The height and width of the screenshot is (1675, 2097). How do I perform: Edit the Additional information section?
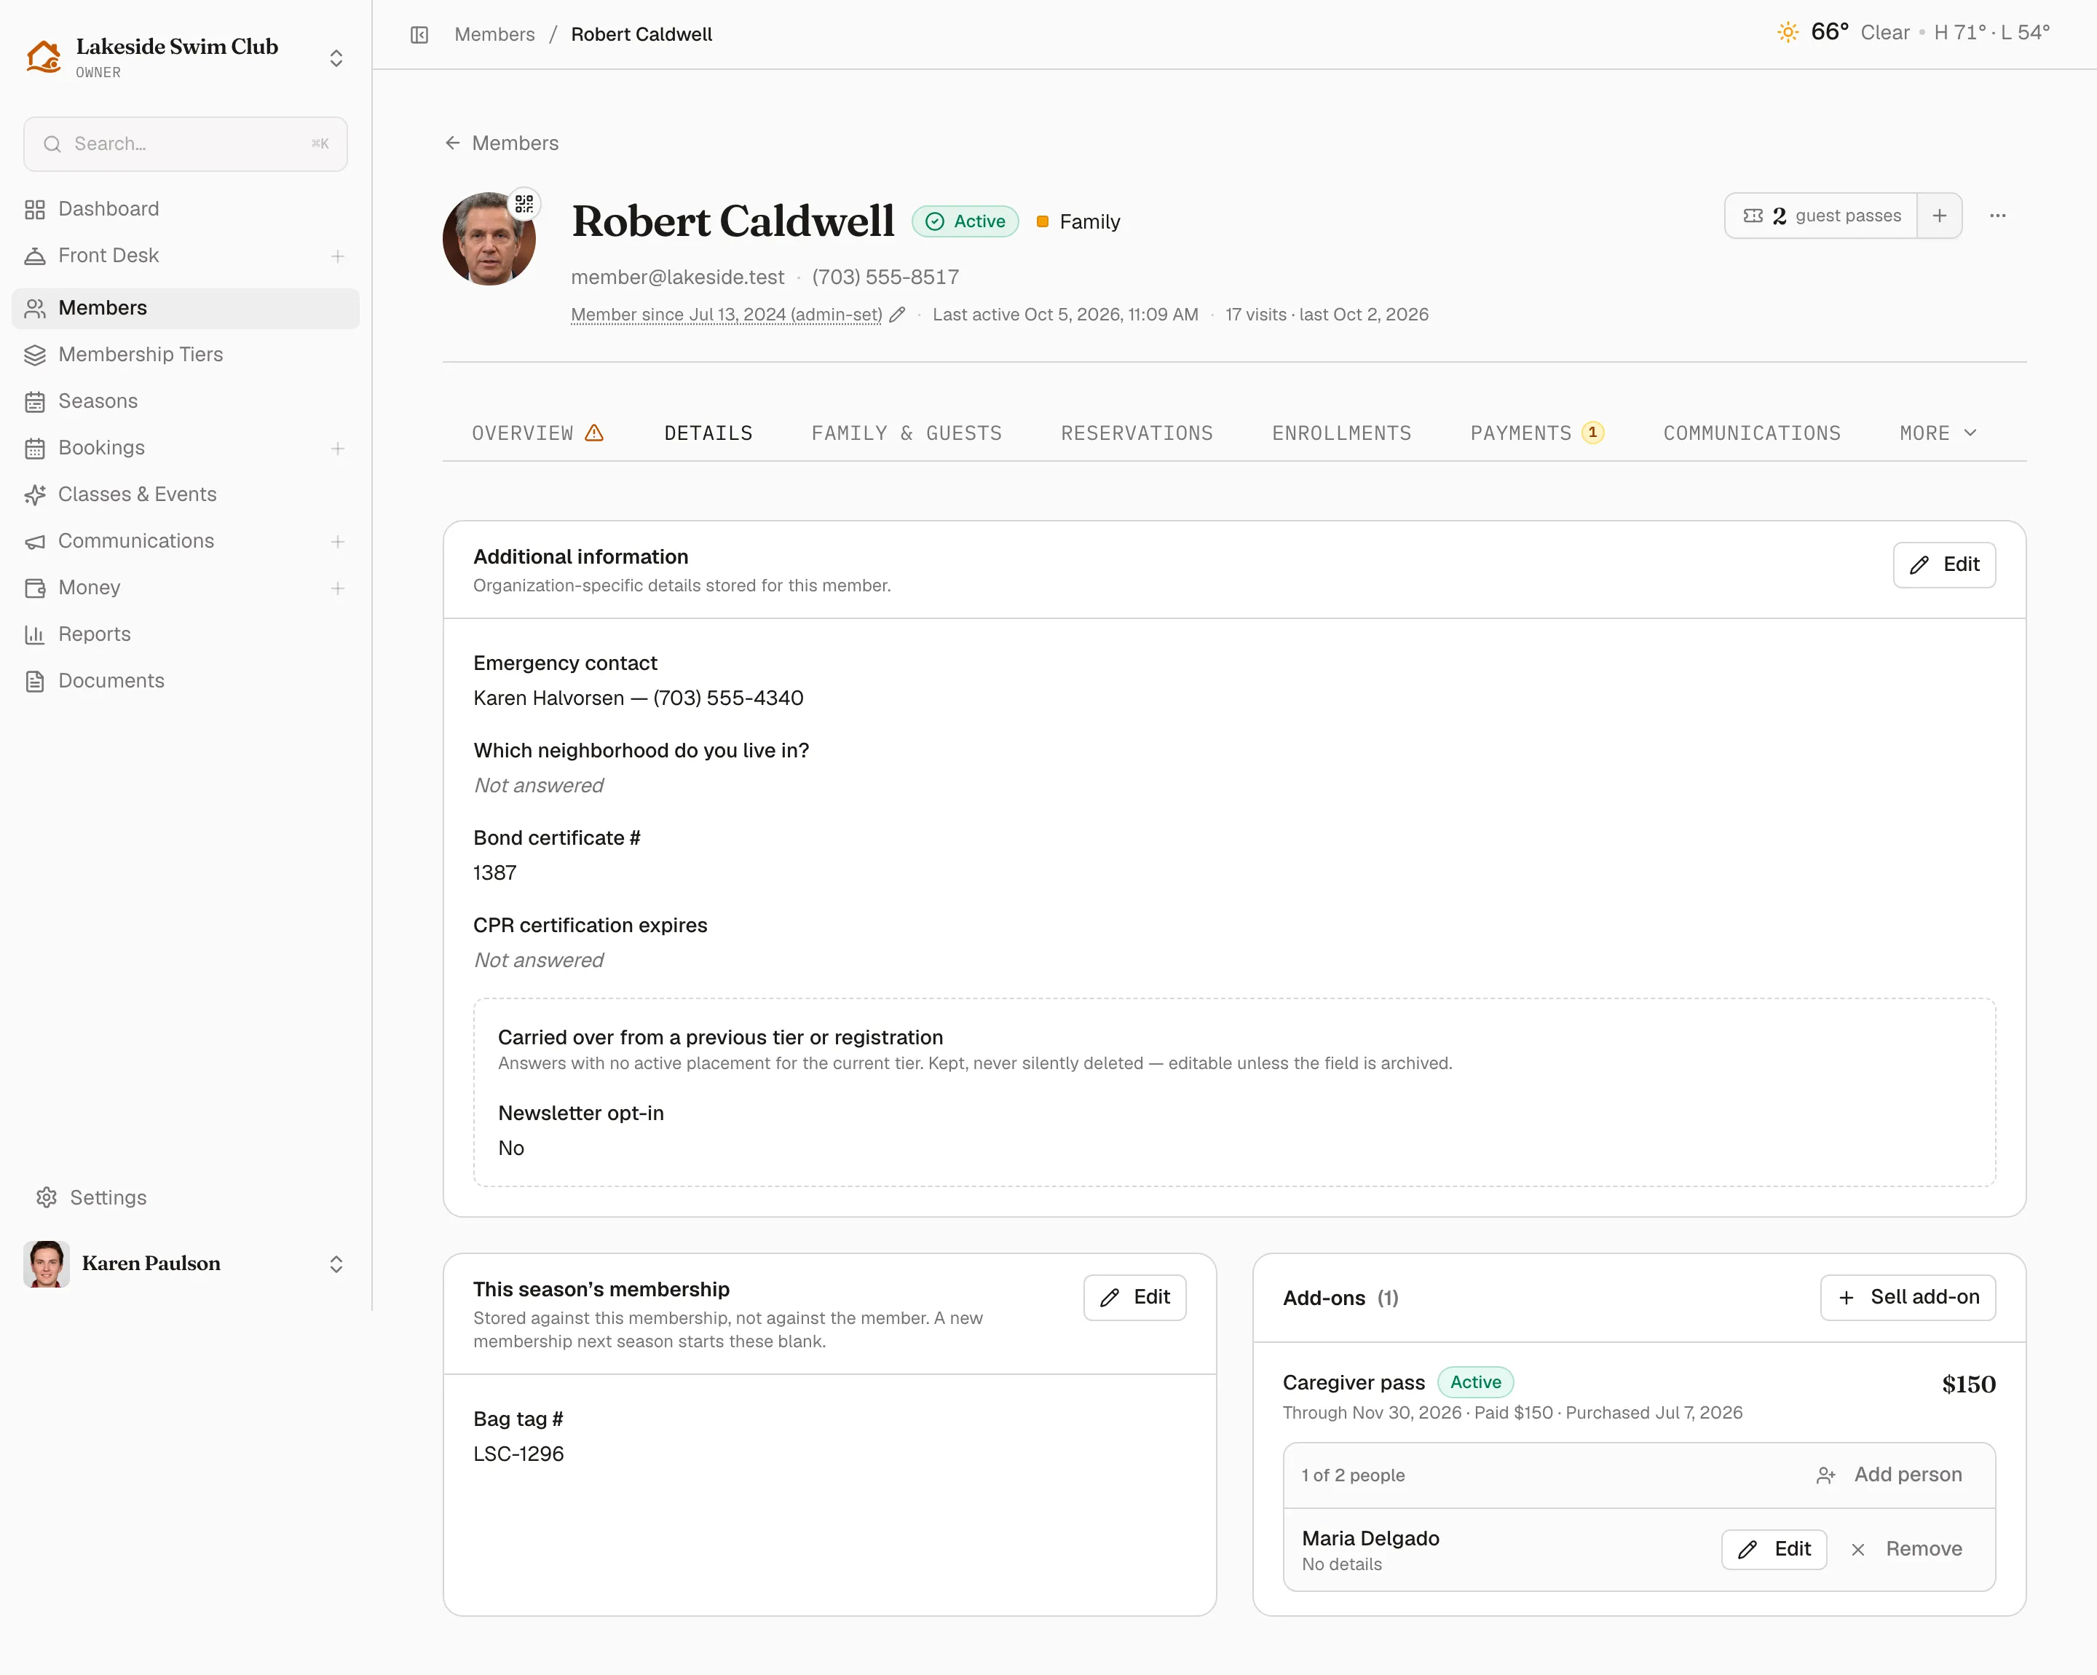point(1943,565)
